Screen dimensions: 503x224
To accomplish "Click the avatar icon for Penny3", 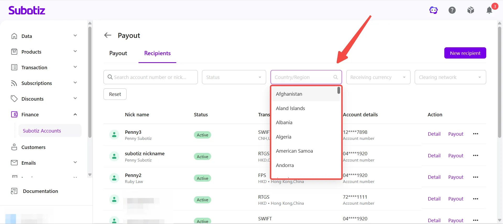I will coord(114,135).
